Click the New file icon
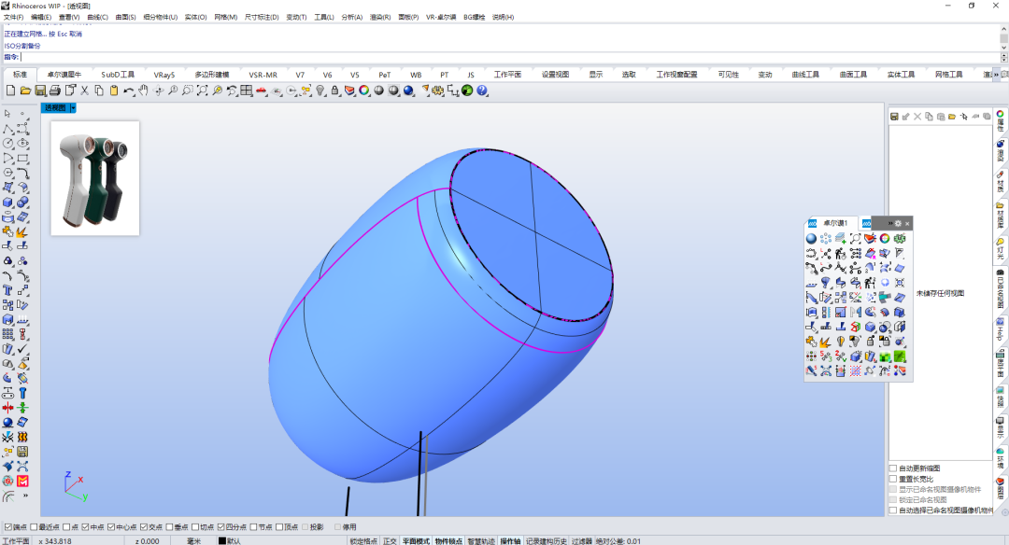 pyautogui.click(x=10, y=91)
